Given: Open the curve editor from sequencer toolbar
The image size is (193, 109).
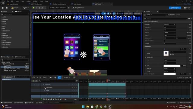Looking at the screenshot, I should [x=74, y=78].
